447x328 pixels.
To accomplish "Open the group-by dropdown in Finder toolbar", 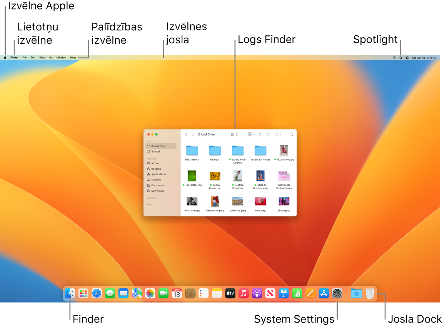I will pos(252,134).
